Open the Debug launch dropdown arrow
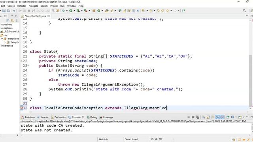 67,11
